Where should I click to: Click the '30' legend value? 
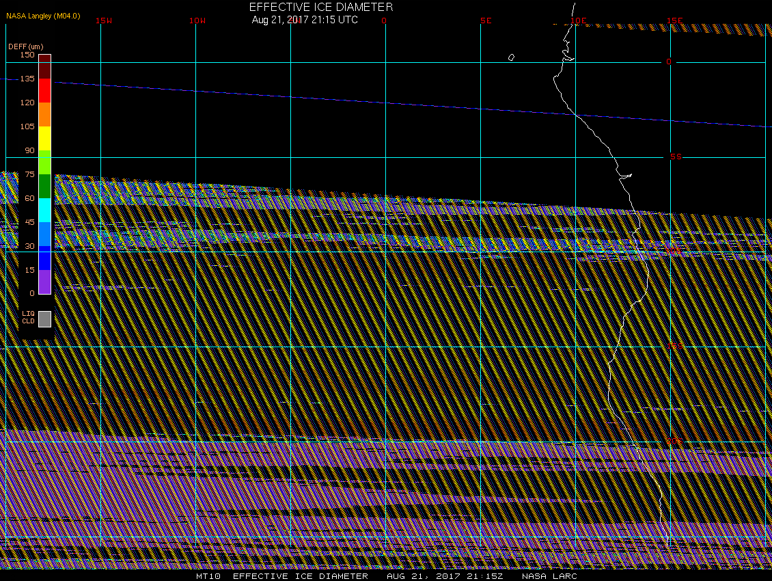tap(30, 246)
